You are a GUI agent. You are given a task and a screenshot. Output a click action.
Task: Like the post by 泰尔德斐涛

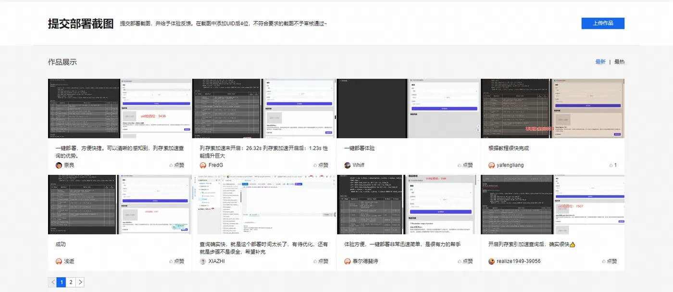[465, 261]
